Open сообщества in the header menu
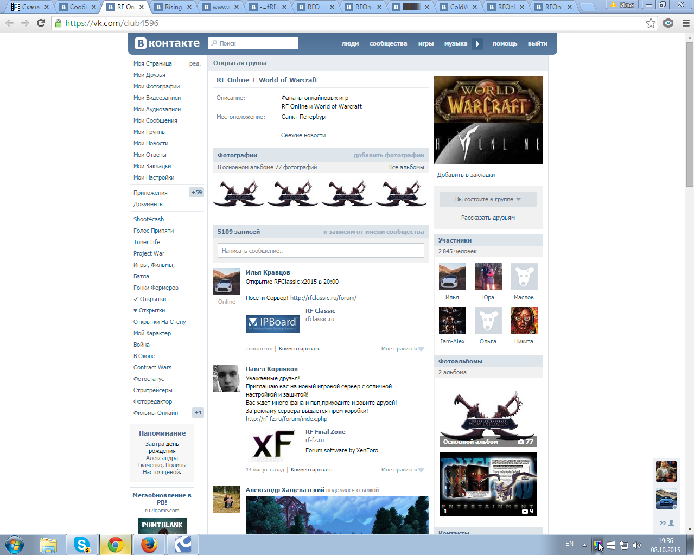Image resolution: width=694 pixels, height=555 pixels. tap(388, 43)
